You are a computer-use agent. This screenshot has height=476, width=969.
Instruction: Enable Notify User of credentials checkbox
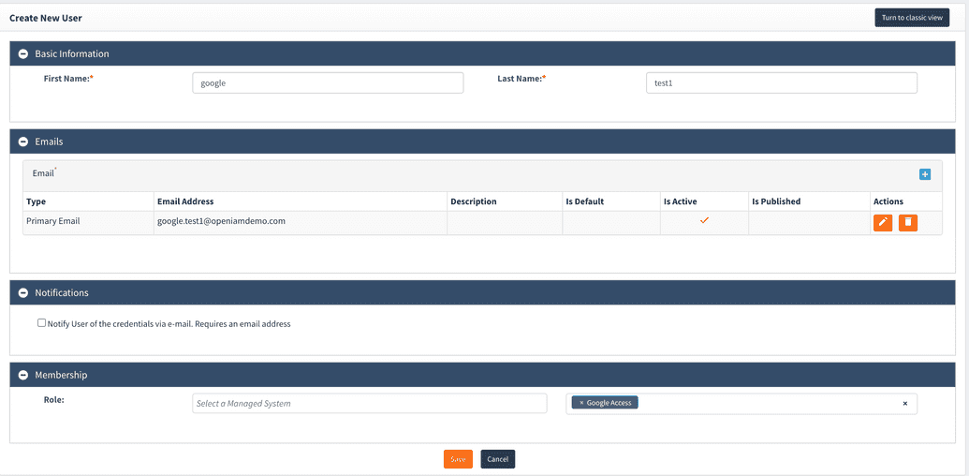point(41,323)
